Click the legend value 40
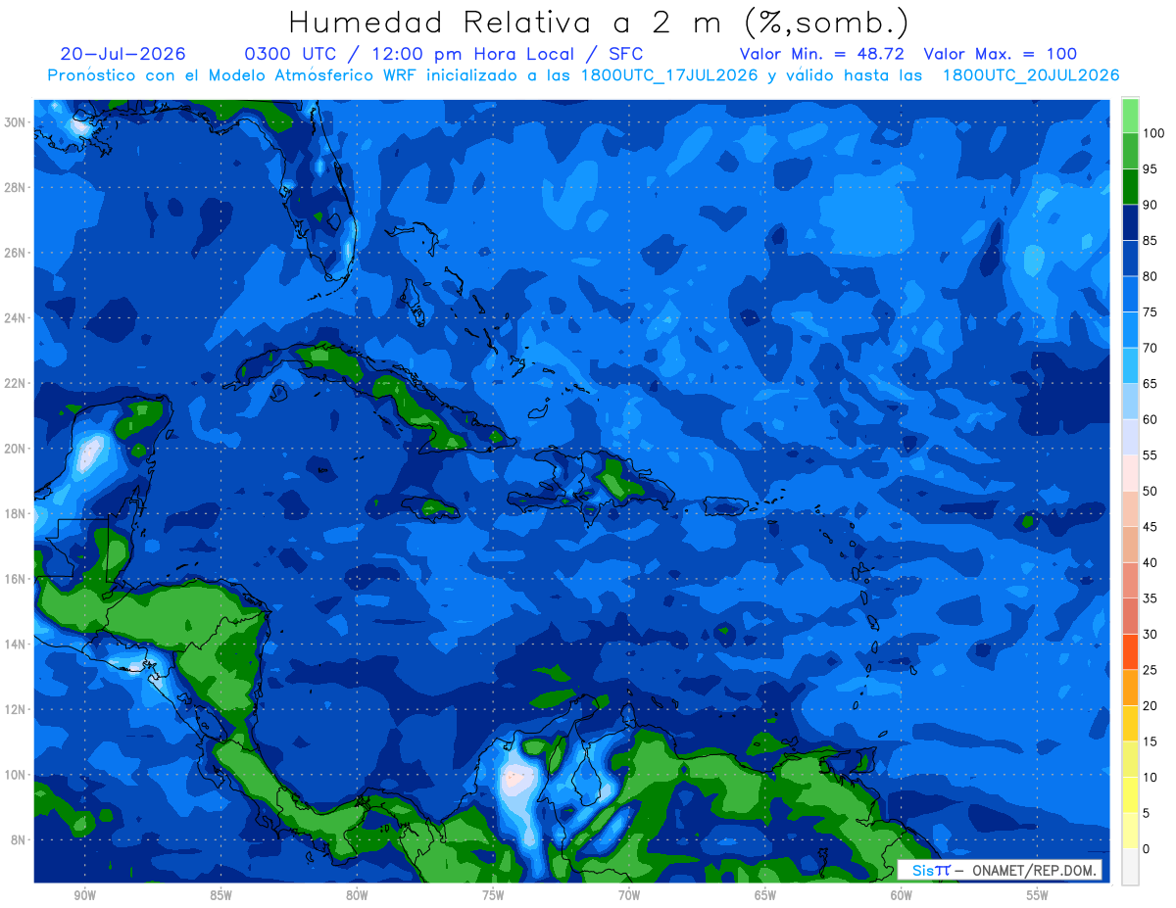The image size is (1176, 908). point(1150,562)
